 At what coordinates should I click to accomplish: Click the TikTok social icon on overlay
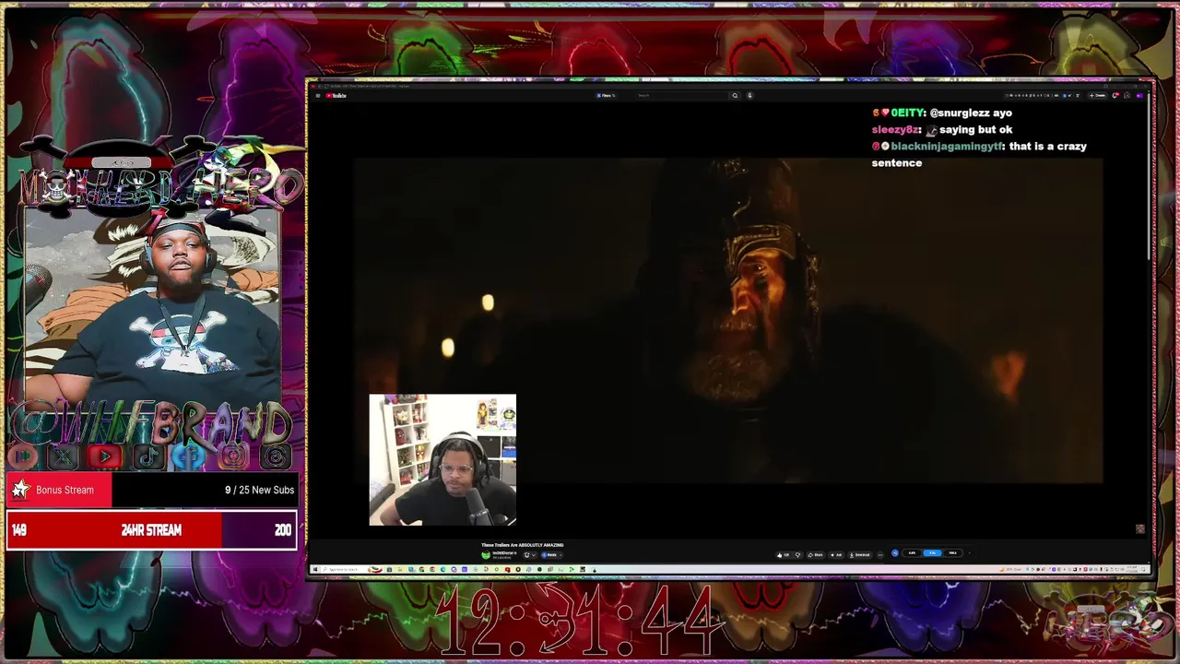click(147, 456)
